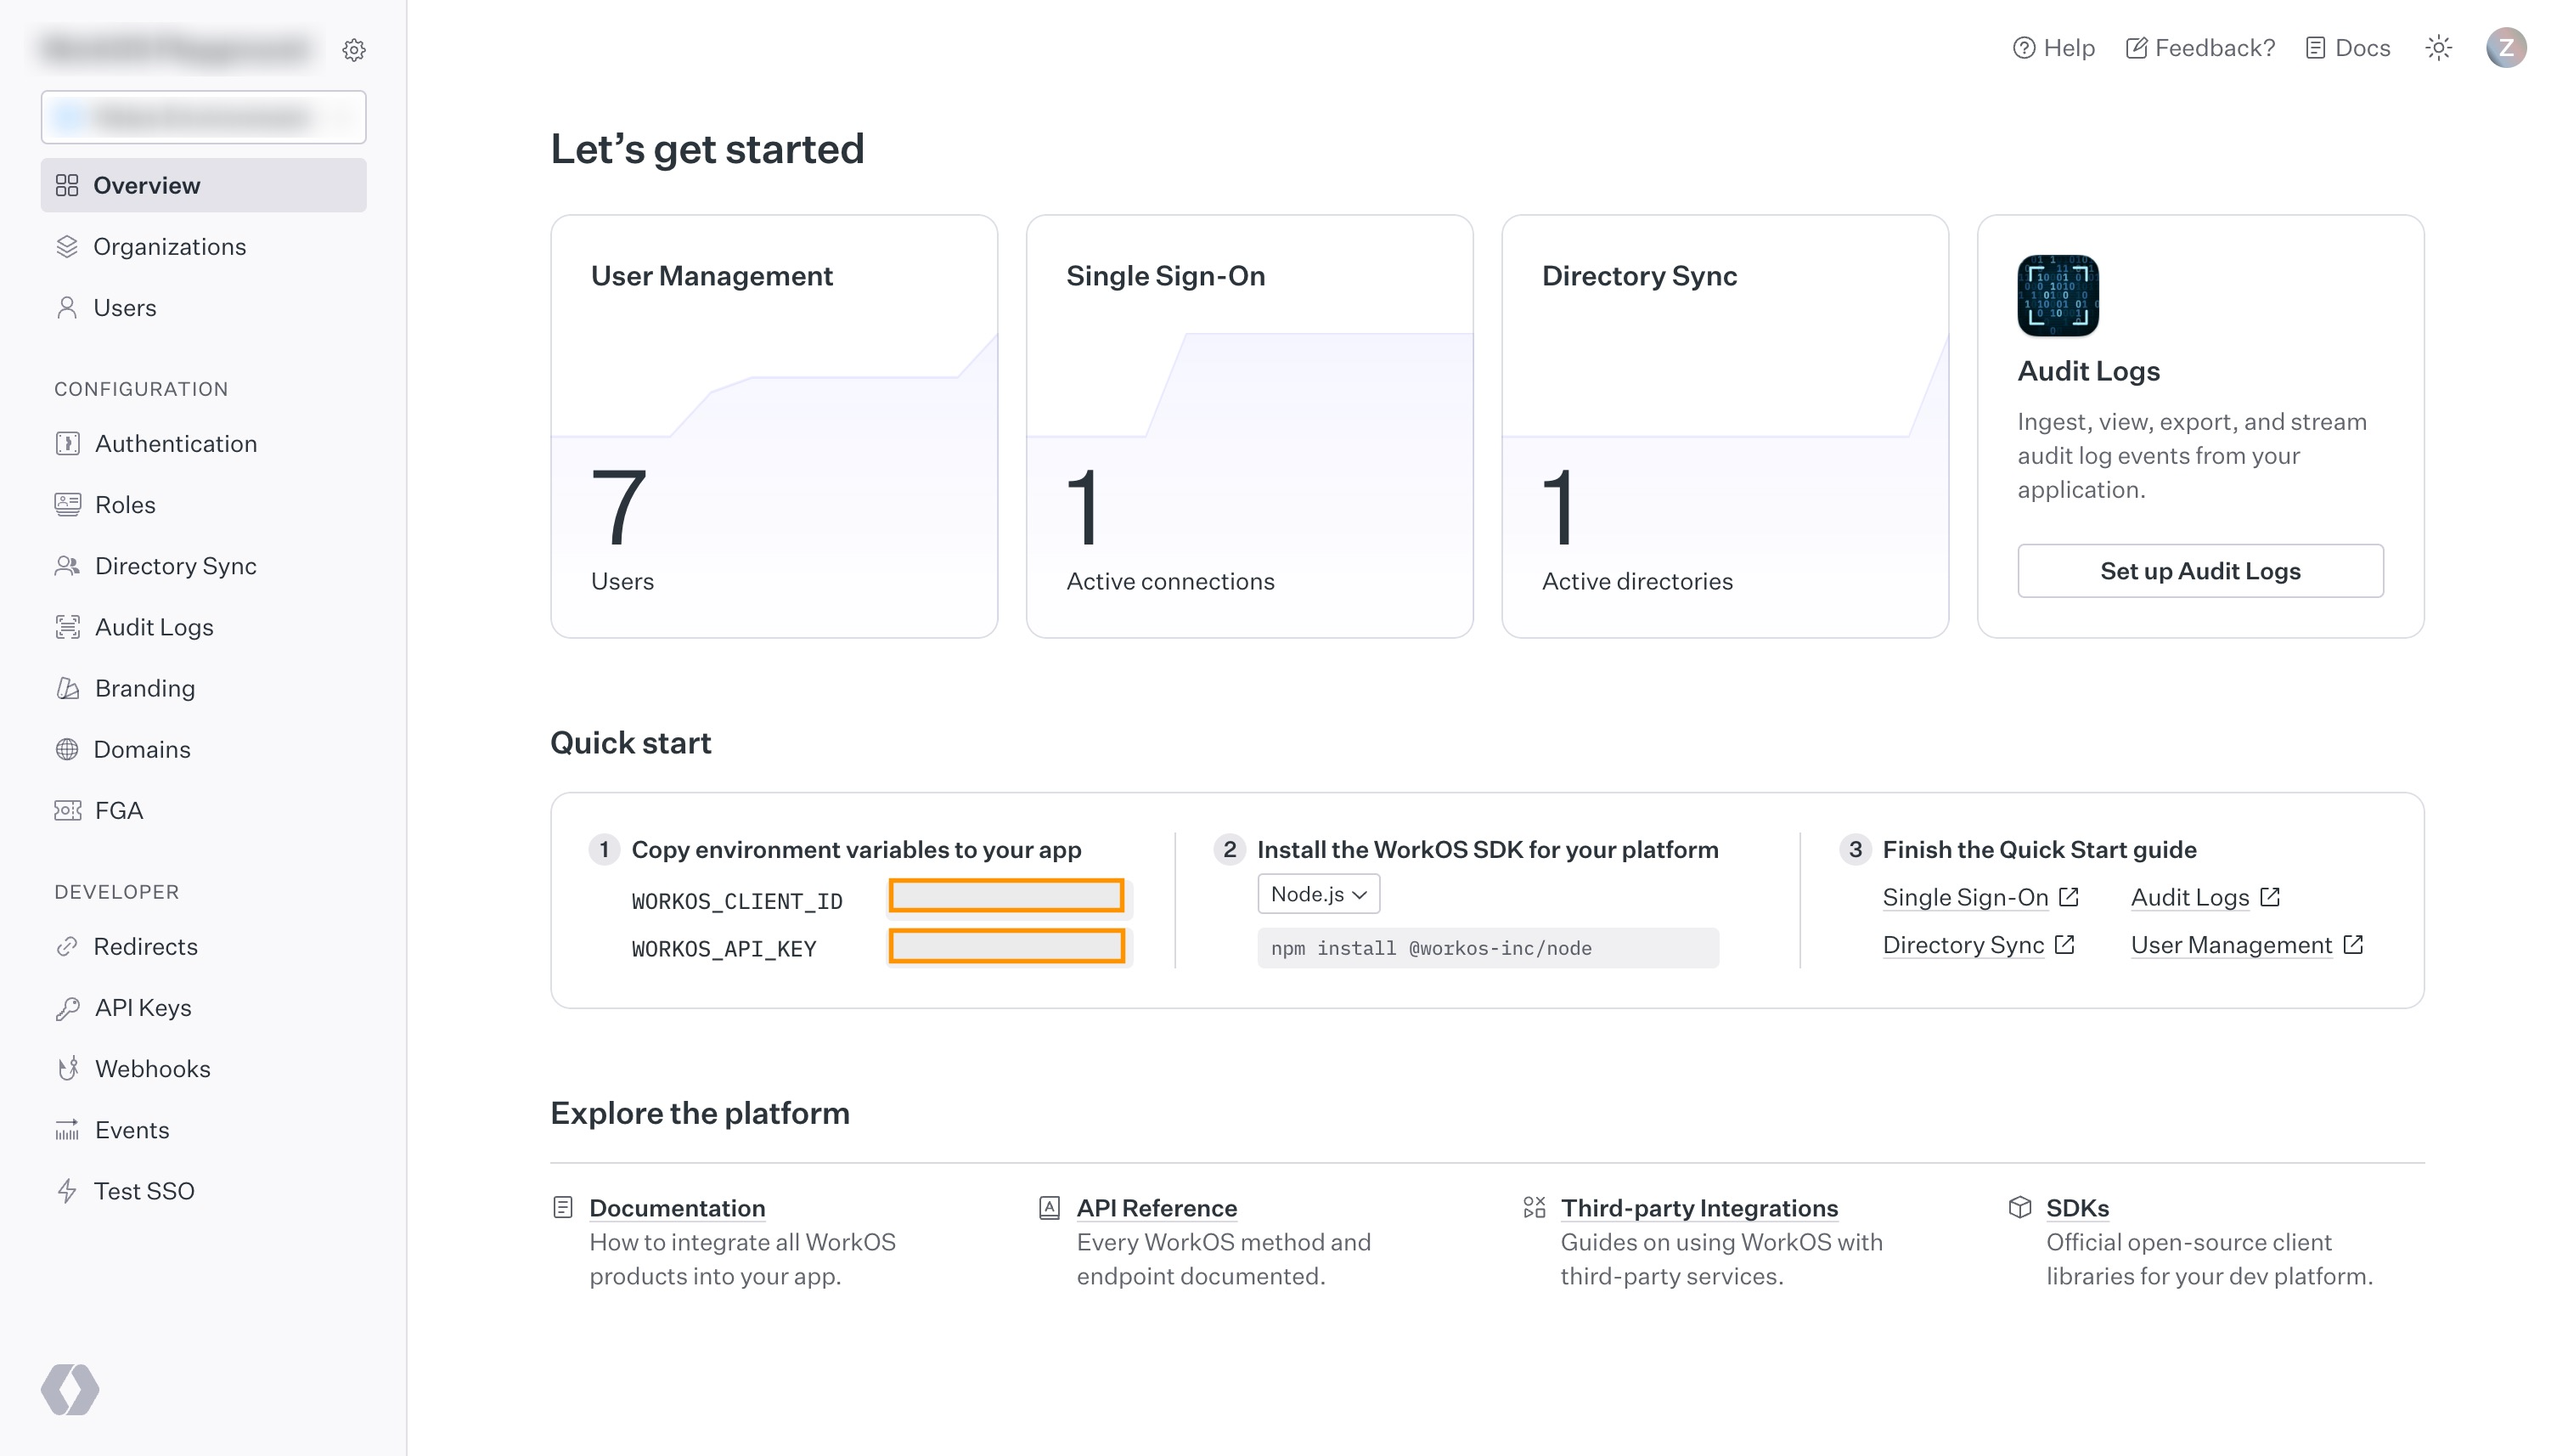
Task: Click Set up Audit Logs button
Action: (2199, 570)
